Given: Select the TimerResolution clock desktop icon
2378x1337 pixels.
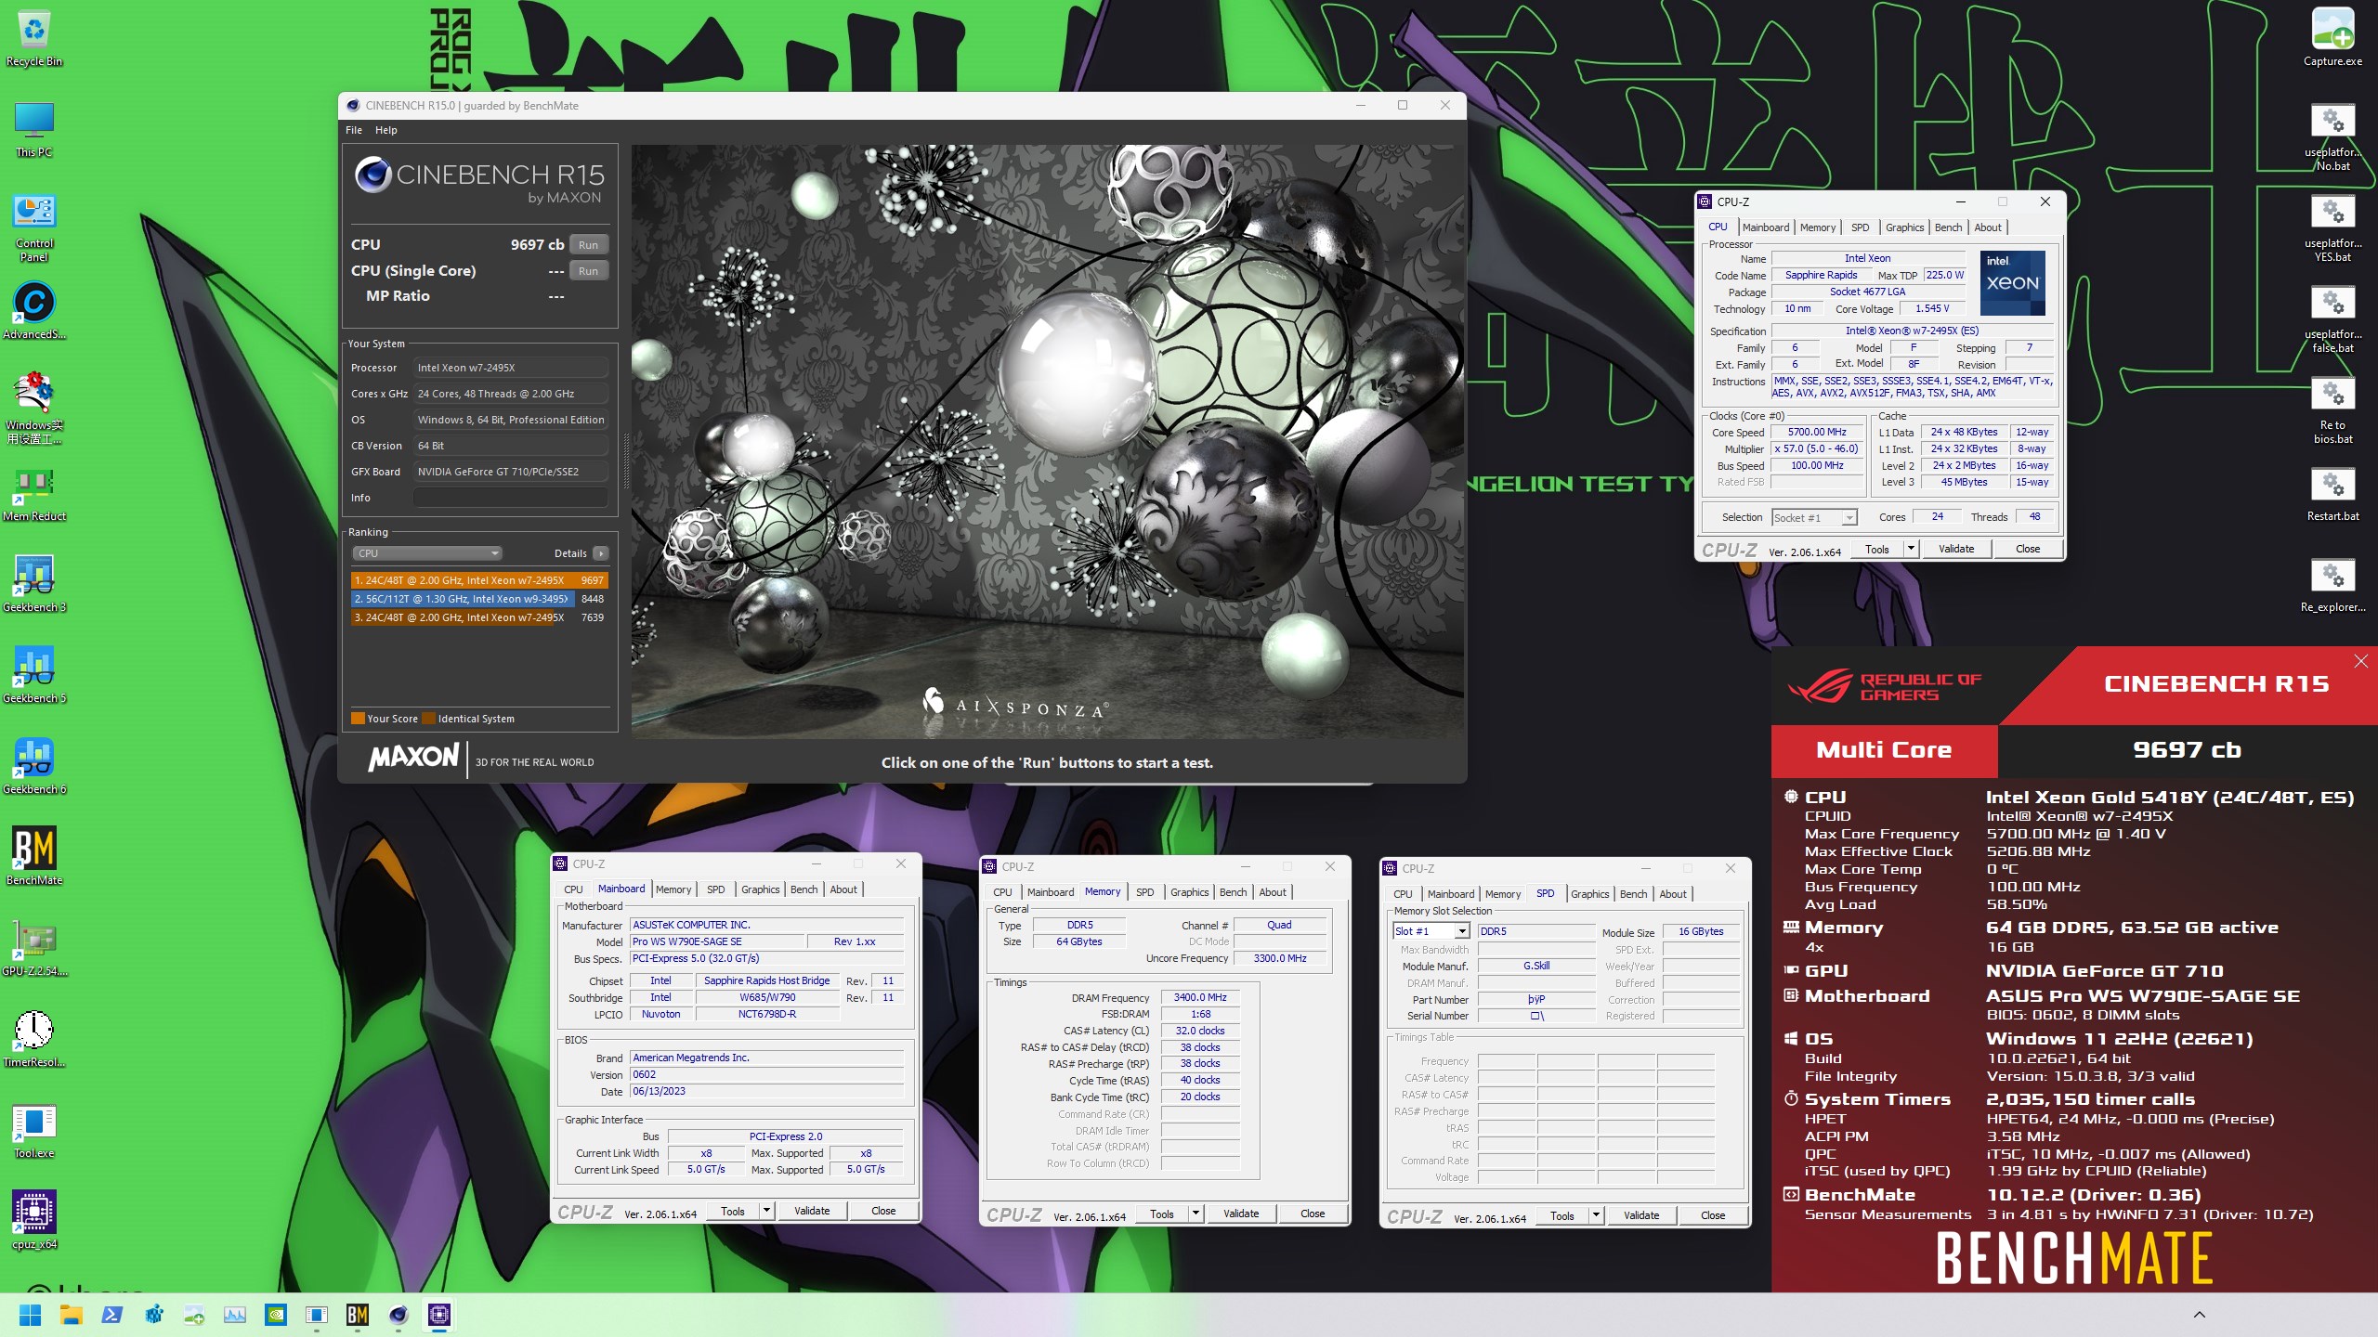Looking at the screenshot, I should [x=34, y=1038].
